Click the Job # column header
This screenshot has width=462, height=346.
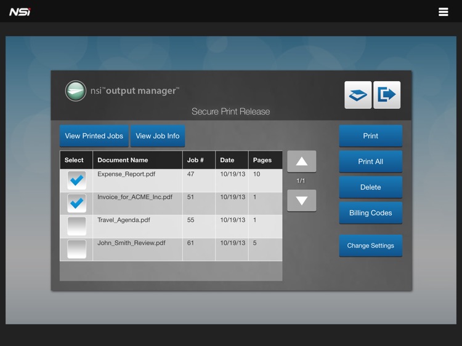click(199, 160)
